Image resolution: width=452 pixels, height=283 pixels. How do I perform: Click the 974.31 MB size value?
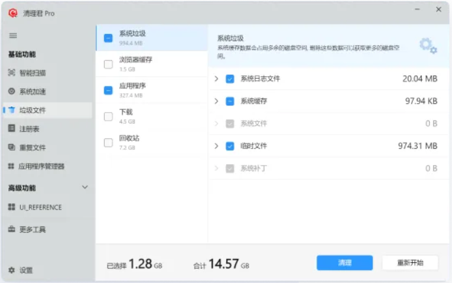pyautogui.click(x=417, y=146)
